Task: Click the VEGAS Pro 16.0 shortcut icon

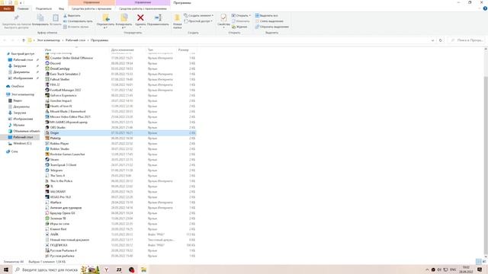Action: (47, 197)
